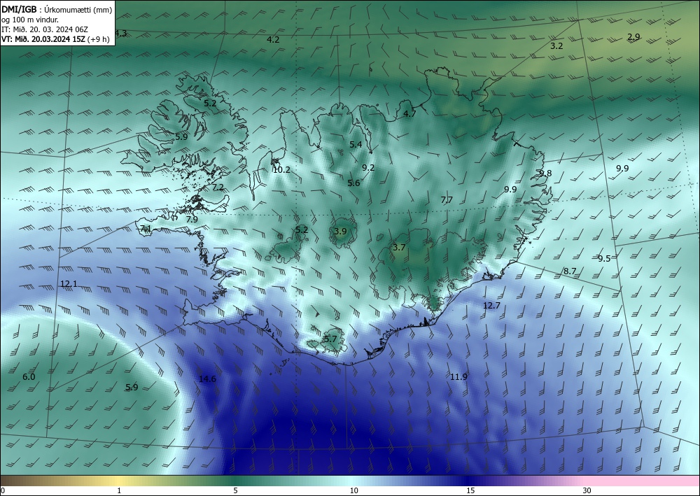Image resolution: width=700 pixels, height=496 pixels.
Task: Click the 'og 100 m vindur.' subtitle text
Action: (x=30, y=20)
